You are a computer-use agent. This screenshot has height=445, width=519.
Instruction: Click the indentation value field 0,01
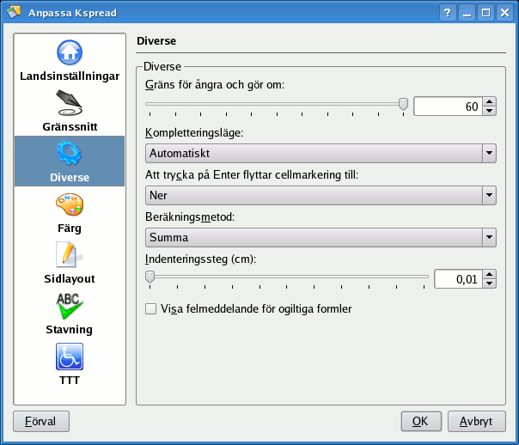pos(457,279)
